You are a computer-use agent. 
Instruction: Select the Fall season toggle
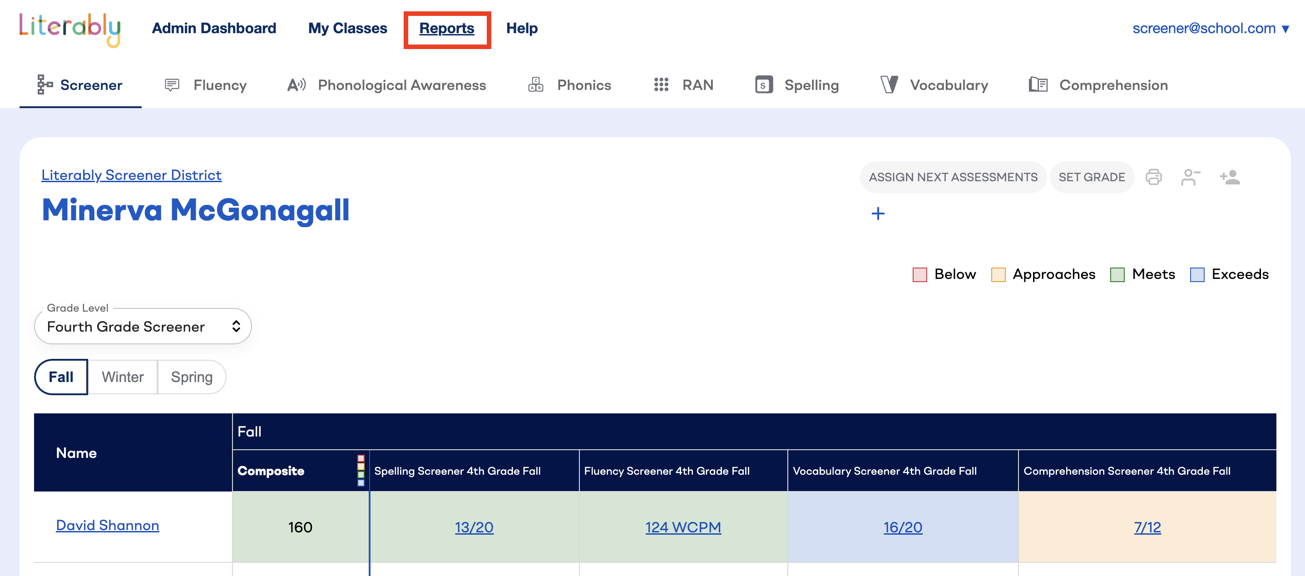pos(61,377)
